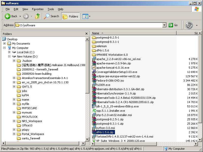
Task: Click the Up folder icon
Action: [38, 16]
